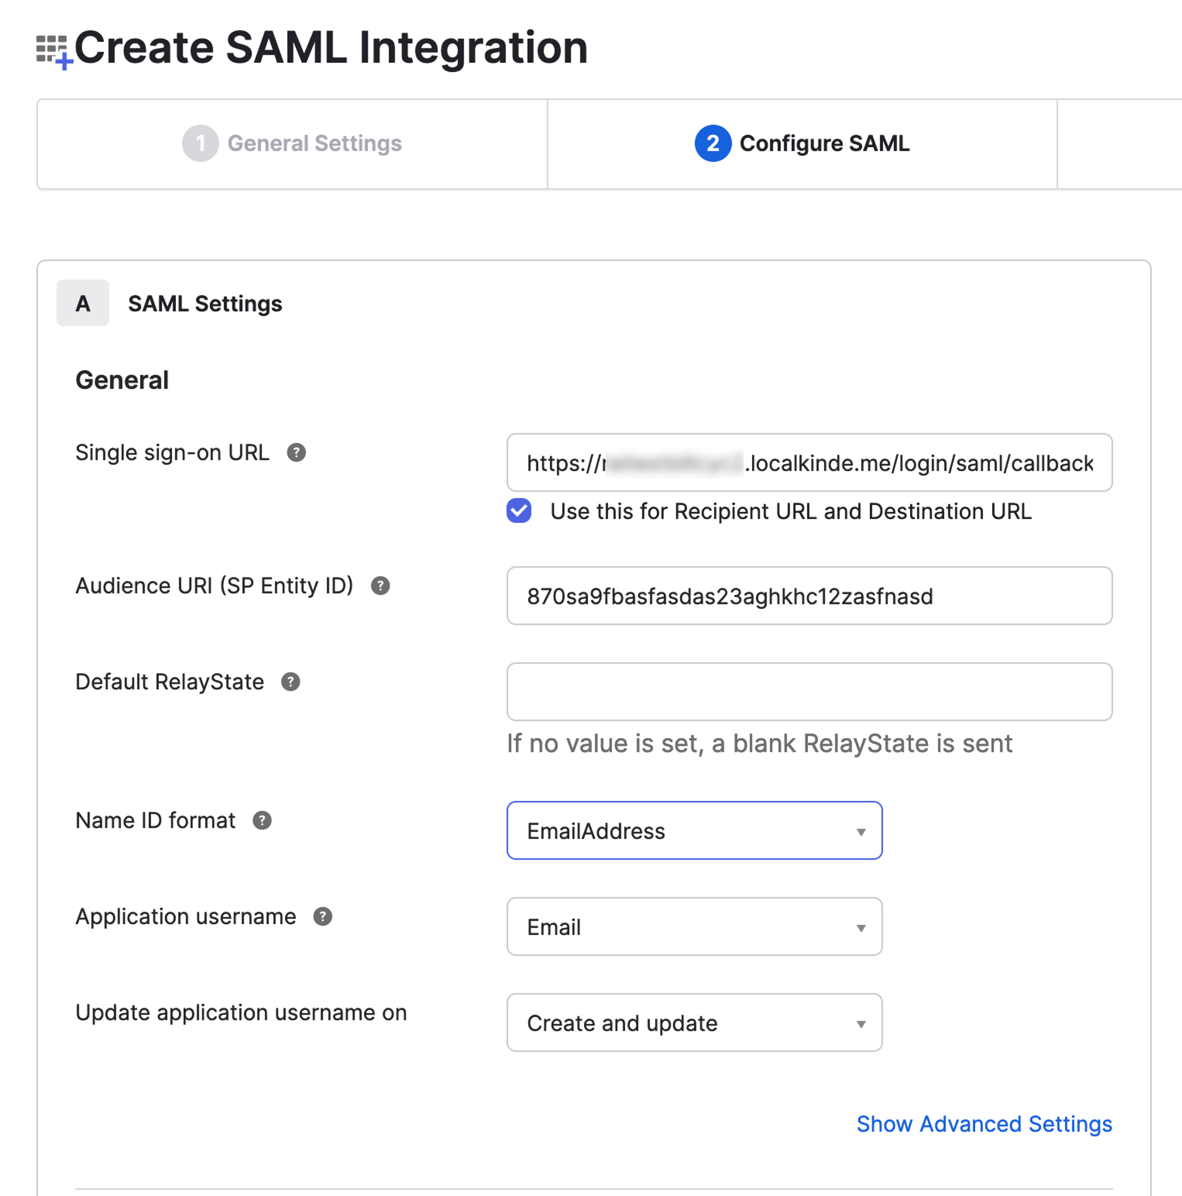Select the Configure SAML step tab

tap(824, 144)
